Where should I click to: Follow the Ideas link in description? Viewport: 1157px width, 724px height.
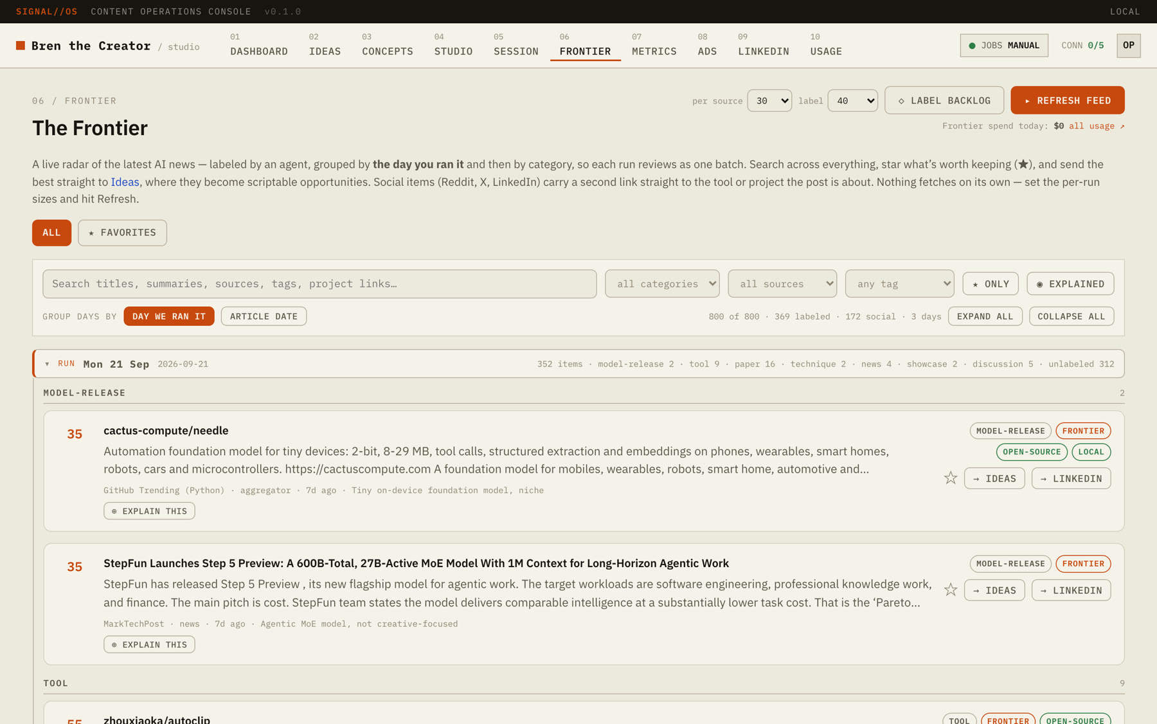125,182
